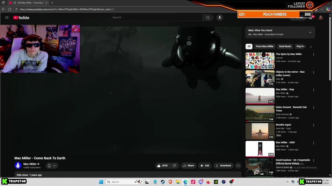
Task: Open menu for Mac Miller - 2009
Action: 314,143
